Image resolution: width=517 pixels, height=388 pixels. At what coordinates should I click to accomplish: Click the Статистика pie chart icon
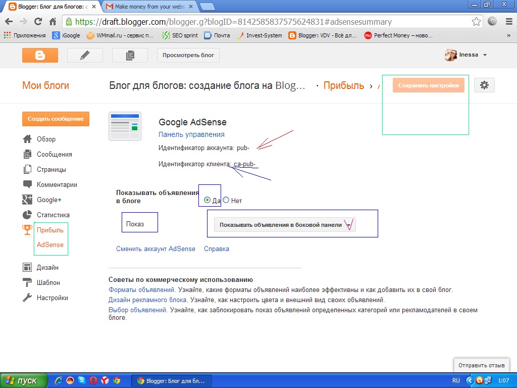[x=27, y=215]
